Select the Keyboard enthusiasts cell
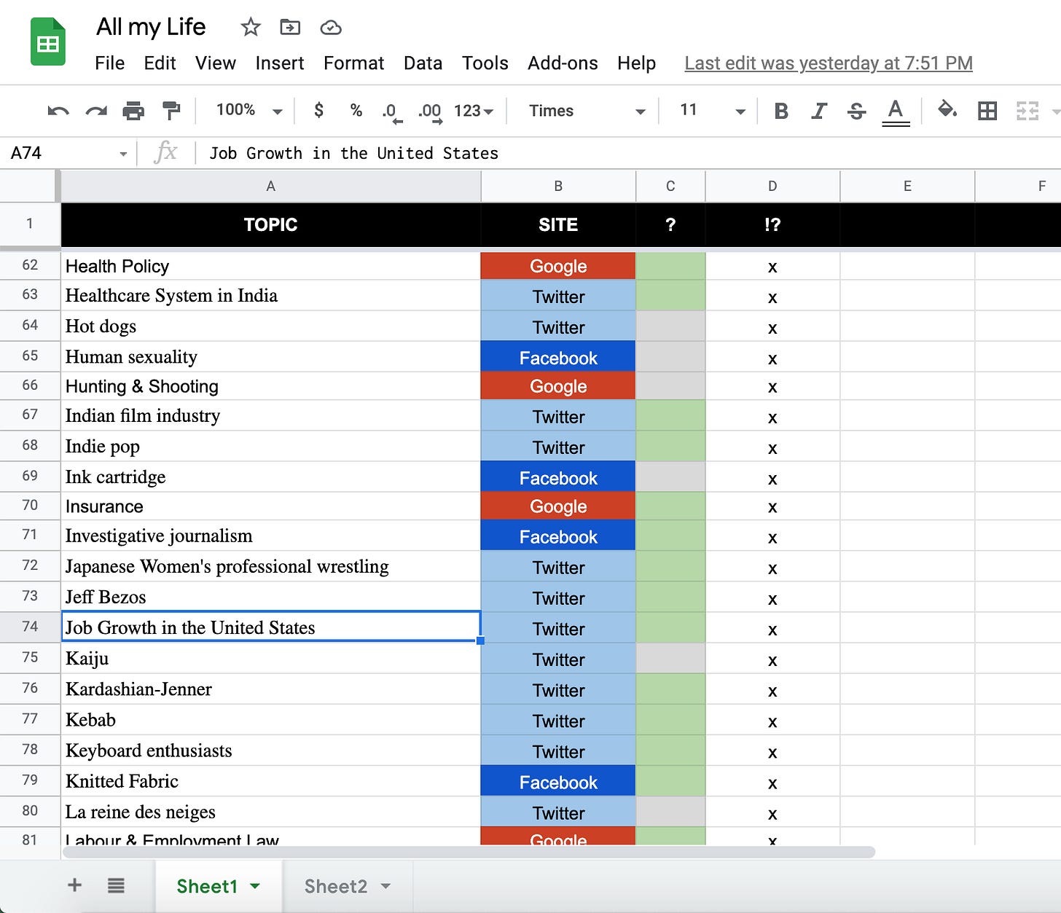Image resolution: width=1061 pixels, height=913 pixels. 270,751
